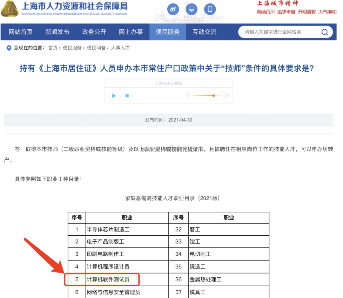Click the volume-down speaker icon
The image size is (343, 298).
coord(187,96)
